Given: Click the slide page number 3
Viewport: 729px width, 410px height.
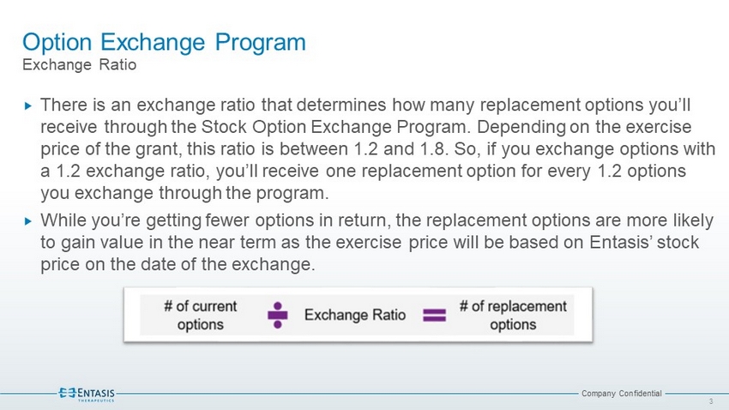Looking at the screenshot, I should click(x=711, y=401).
